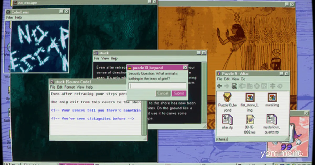Open the altar.stp file icon
Screen dimensions: 315x165
pos(227,119)
